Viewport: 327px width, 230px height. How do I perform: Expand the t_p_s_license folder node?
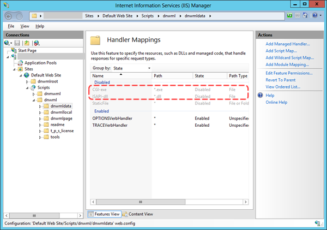click(40, 131)
